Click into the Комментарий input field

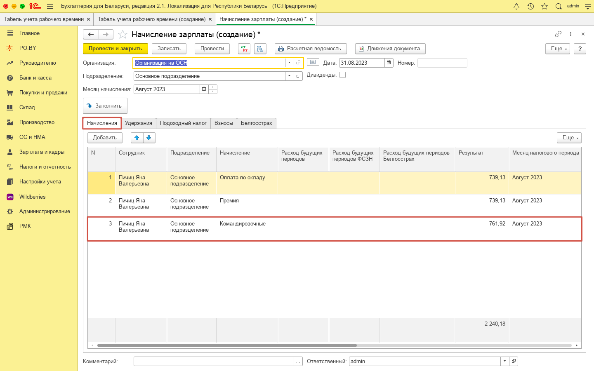tap(214, 361)
